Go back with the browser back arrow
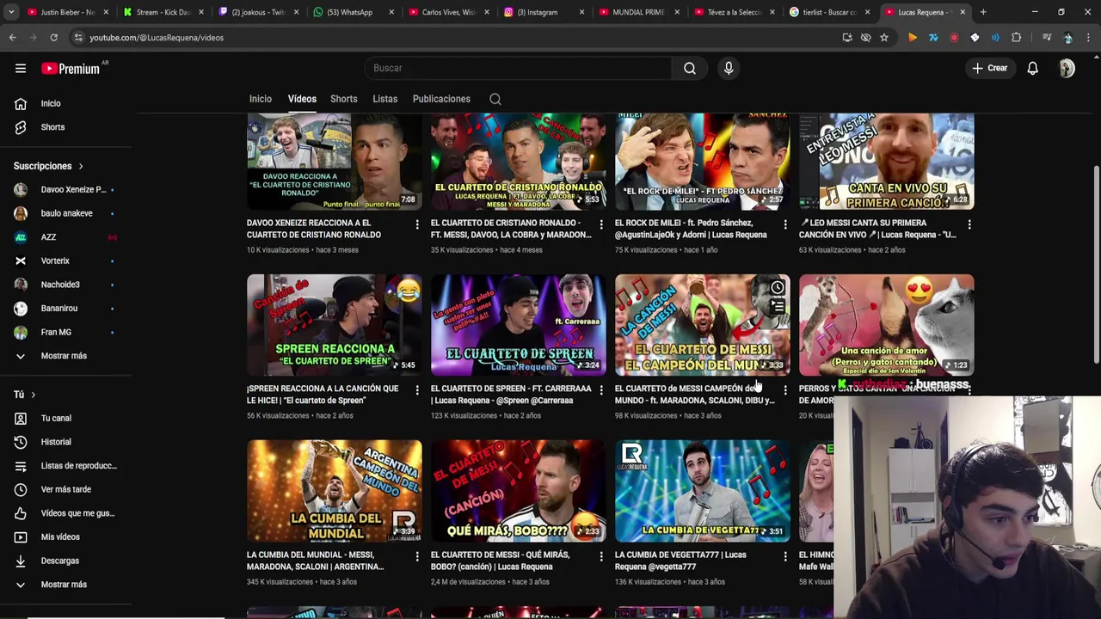 [x=13, y=38]
